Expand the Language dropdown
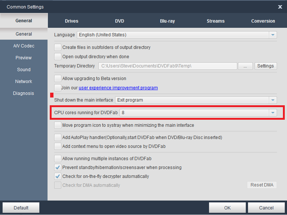The height and width of the screenshot is (215, 287). [x=273, y=35]
